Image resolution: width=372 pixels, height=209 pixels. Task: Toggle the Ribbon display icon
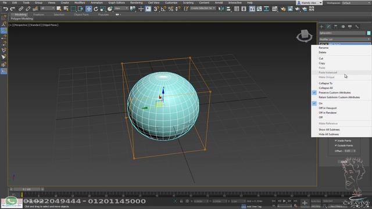(252, 9)
